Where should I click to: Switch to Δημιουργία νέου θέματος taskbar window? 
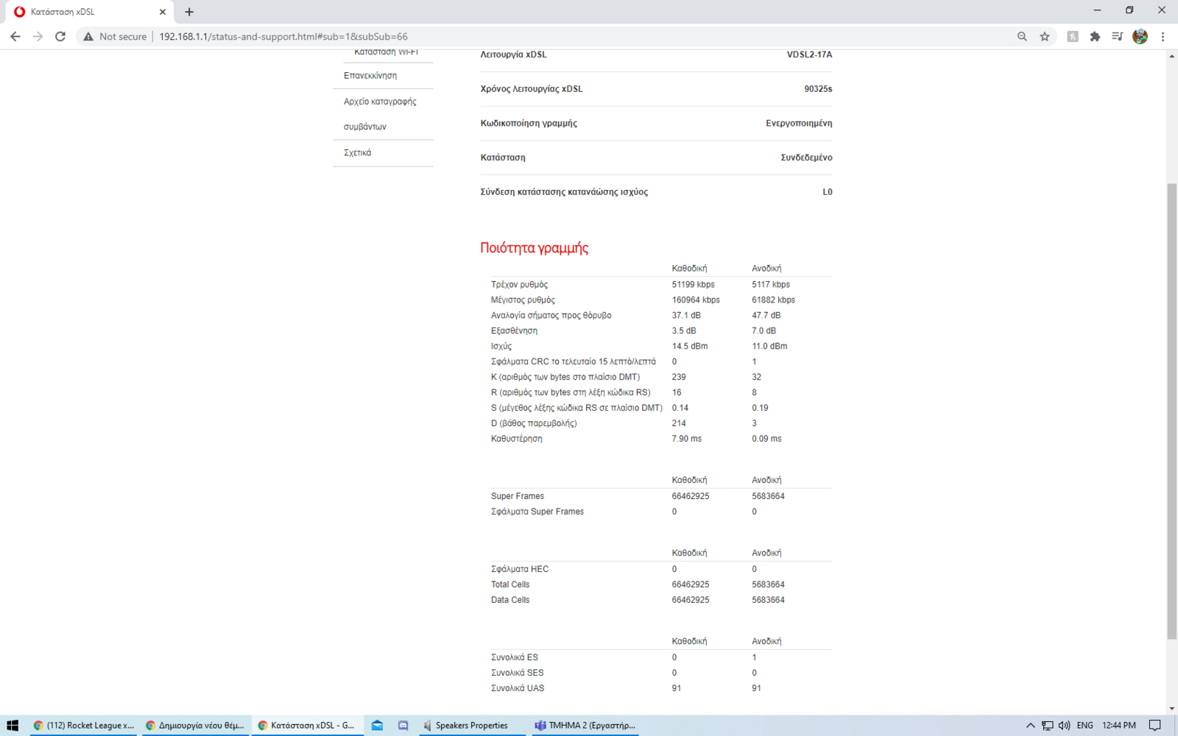195,725
